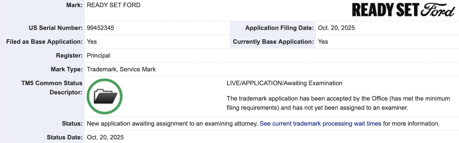Screen dimensions: 459x143
Task: Click the Currently Base Application label
Action: 273,42
